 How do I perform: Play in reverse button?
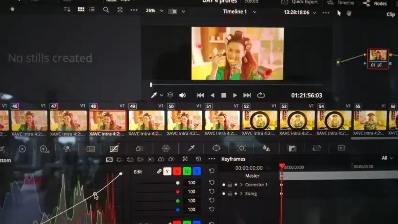(213, 95)
